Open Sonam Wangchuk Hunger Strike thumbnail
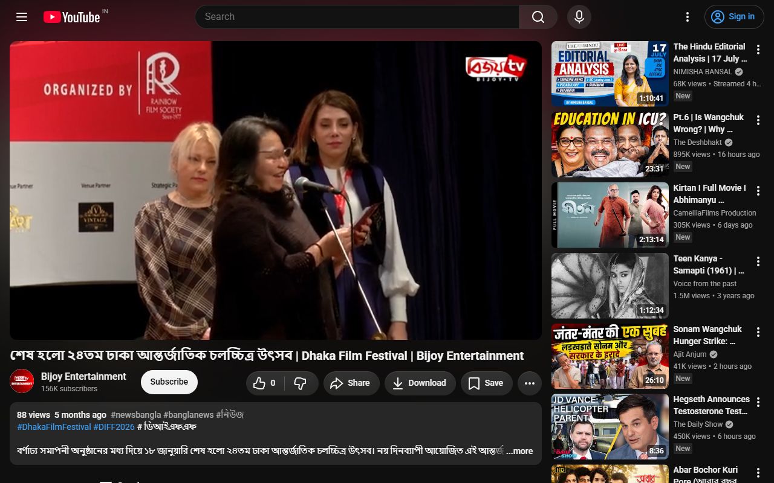 [x=610, y=356]
